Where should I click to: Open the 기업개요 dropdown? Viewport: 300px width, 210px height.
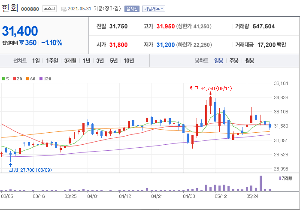pyautogui.click(x=154, y=9)
